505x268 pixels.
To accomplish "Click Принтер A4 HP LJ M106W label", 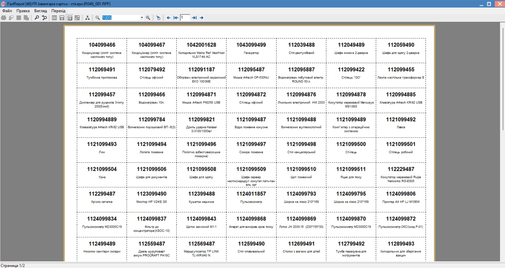I will (x=401, y=202).
